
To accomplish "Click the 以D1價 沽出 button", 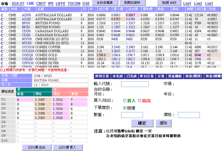I will [36, 148].
